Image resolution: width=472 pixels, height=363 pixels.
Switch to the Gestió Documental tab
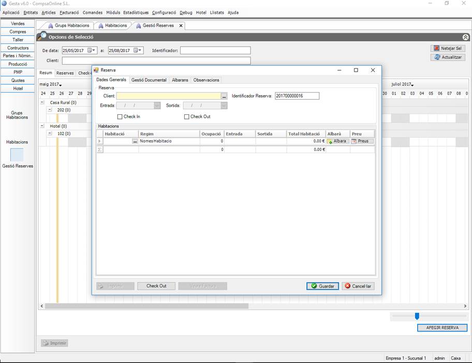tap(149, 80)
